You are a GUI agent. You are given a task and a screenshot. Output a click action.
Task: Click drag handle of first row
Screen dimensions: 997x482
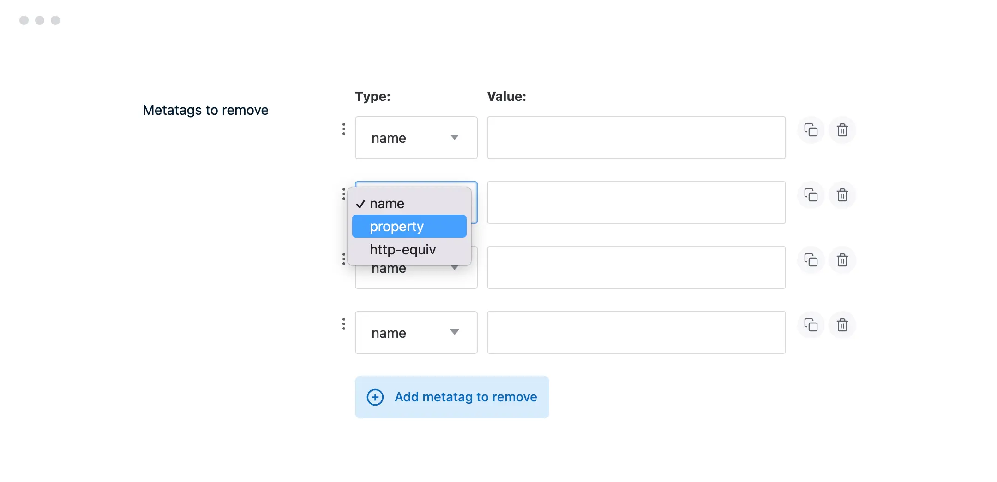pos(343,129)
